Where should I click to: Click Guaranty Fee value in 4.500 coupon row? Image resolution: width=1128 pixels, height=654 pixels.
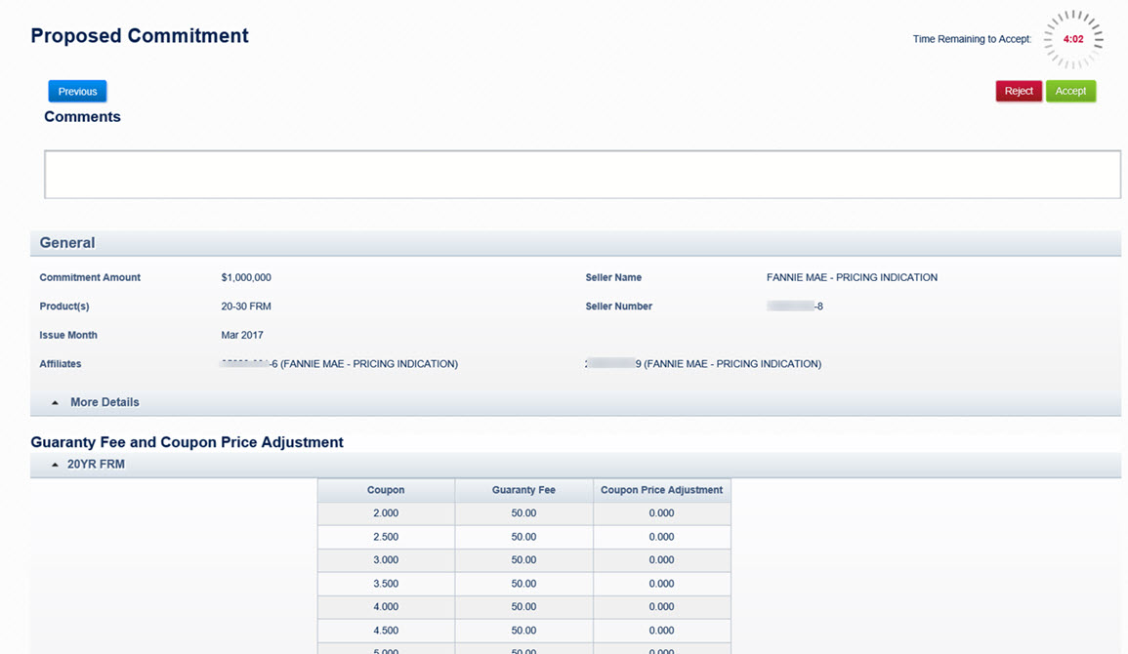(x=523, y=631)
